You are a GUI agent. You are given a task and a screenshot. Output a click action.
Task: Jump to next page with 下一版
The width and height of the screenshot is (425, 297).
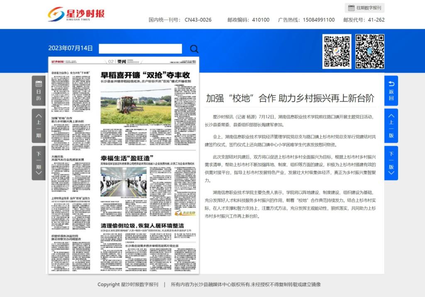391,163
